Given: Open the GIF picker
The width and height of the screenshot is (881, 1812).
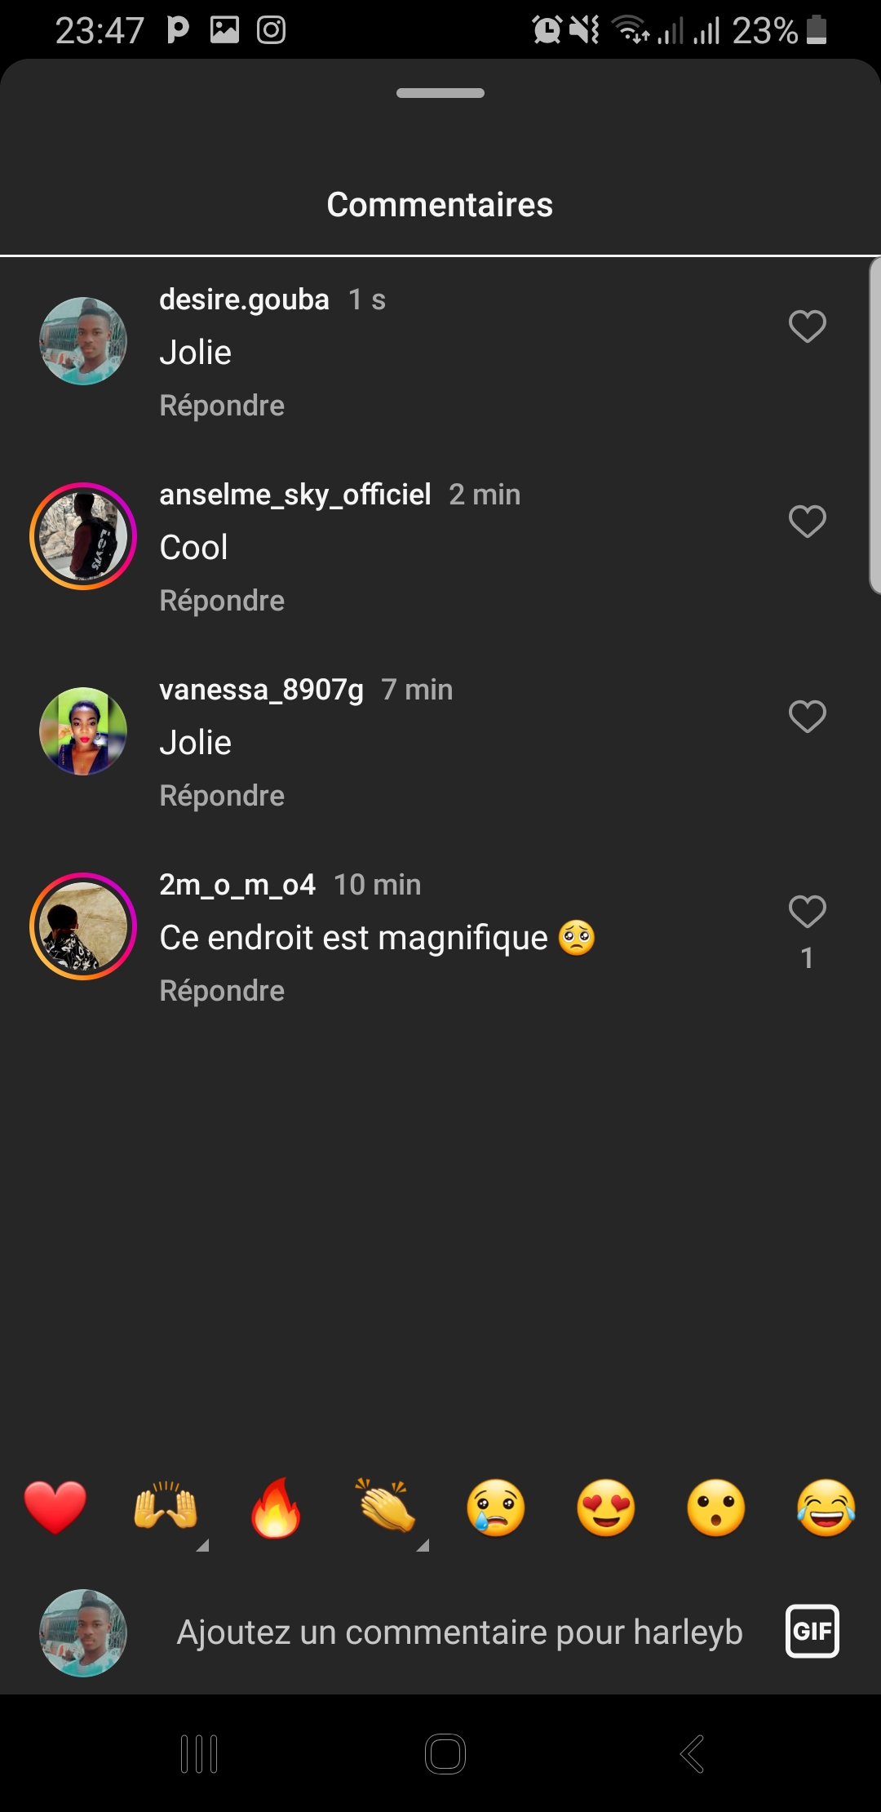Looking at the screenshot, I should (812, 1632).
